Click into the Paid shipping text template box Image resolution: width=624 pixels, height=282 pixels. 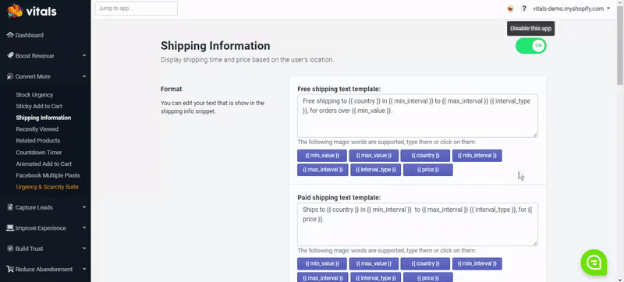(x=417, y=224)
